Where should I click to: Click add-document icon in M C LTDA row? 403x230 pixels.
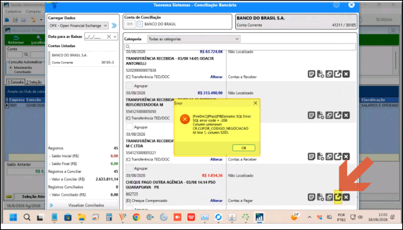point(320,156)
